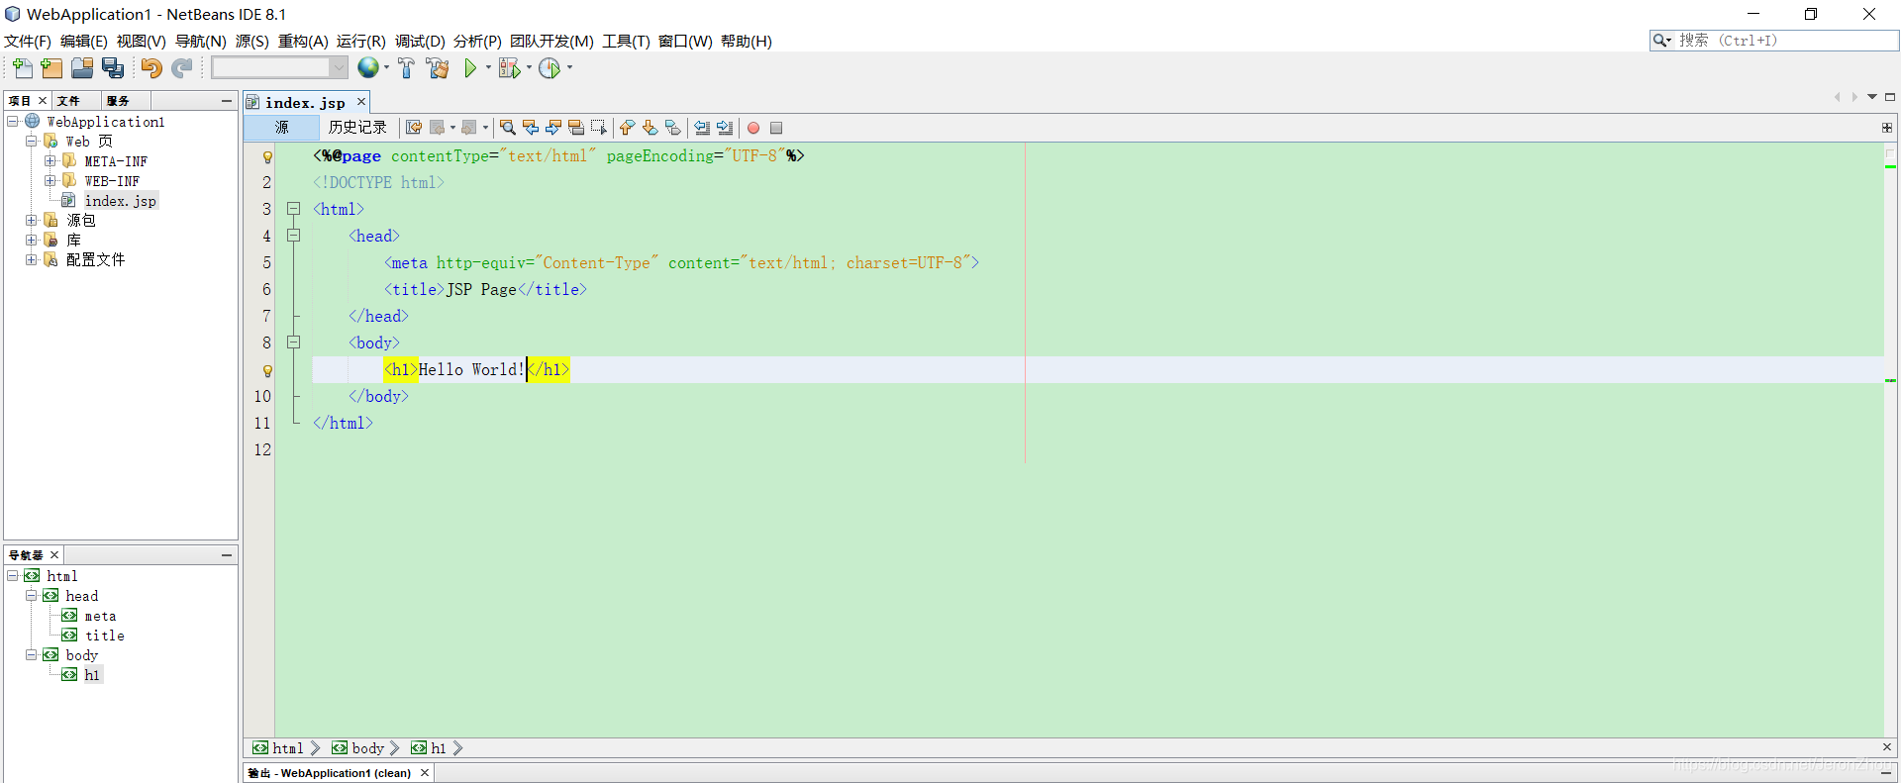
Task: Click the editor split button at top right
Action: 1887,128
